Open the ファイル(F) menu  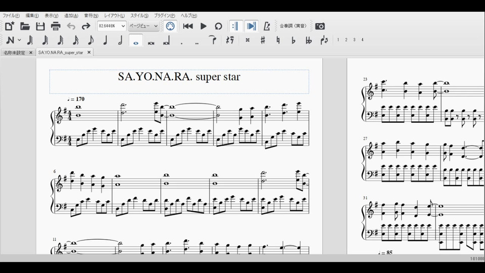tap(11, 16)
